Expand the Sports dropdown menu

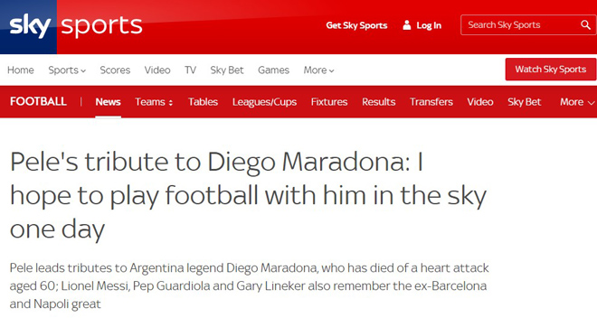pyautogui.click(x=67, y=70)
